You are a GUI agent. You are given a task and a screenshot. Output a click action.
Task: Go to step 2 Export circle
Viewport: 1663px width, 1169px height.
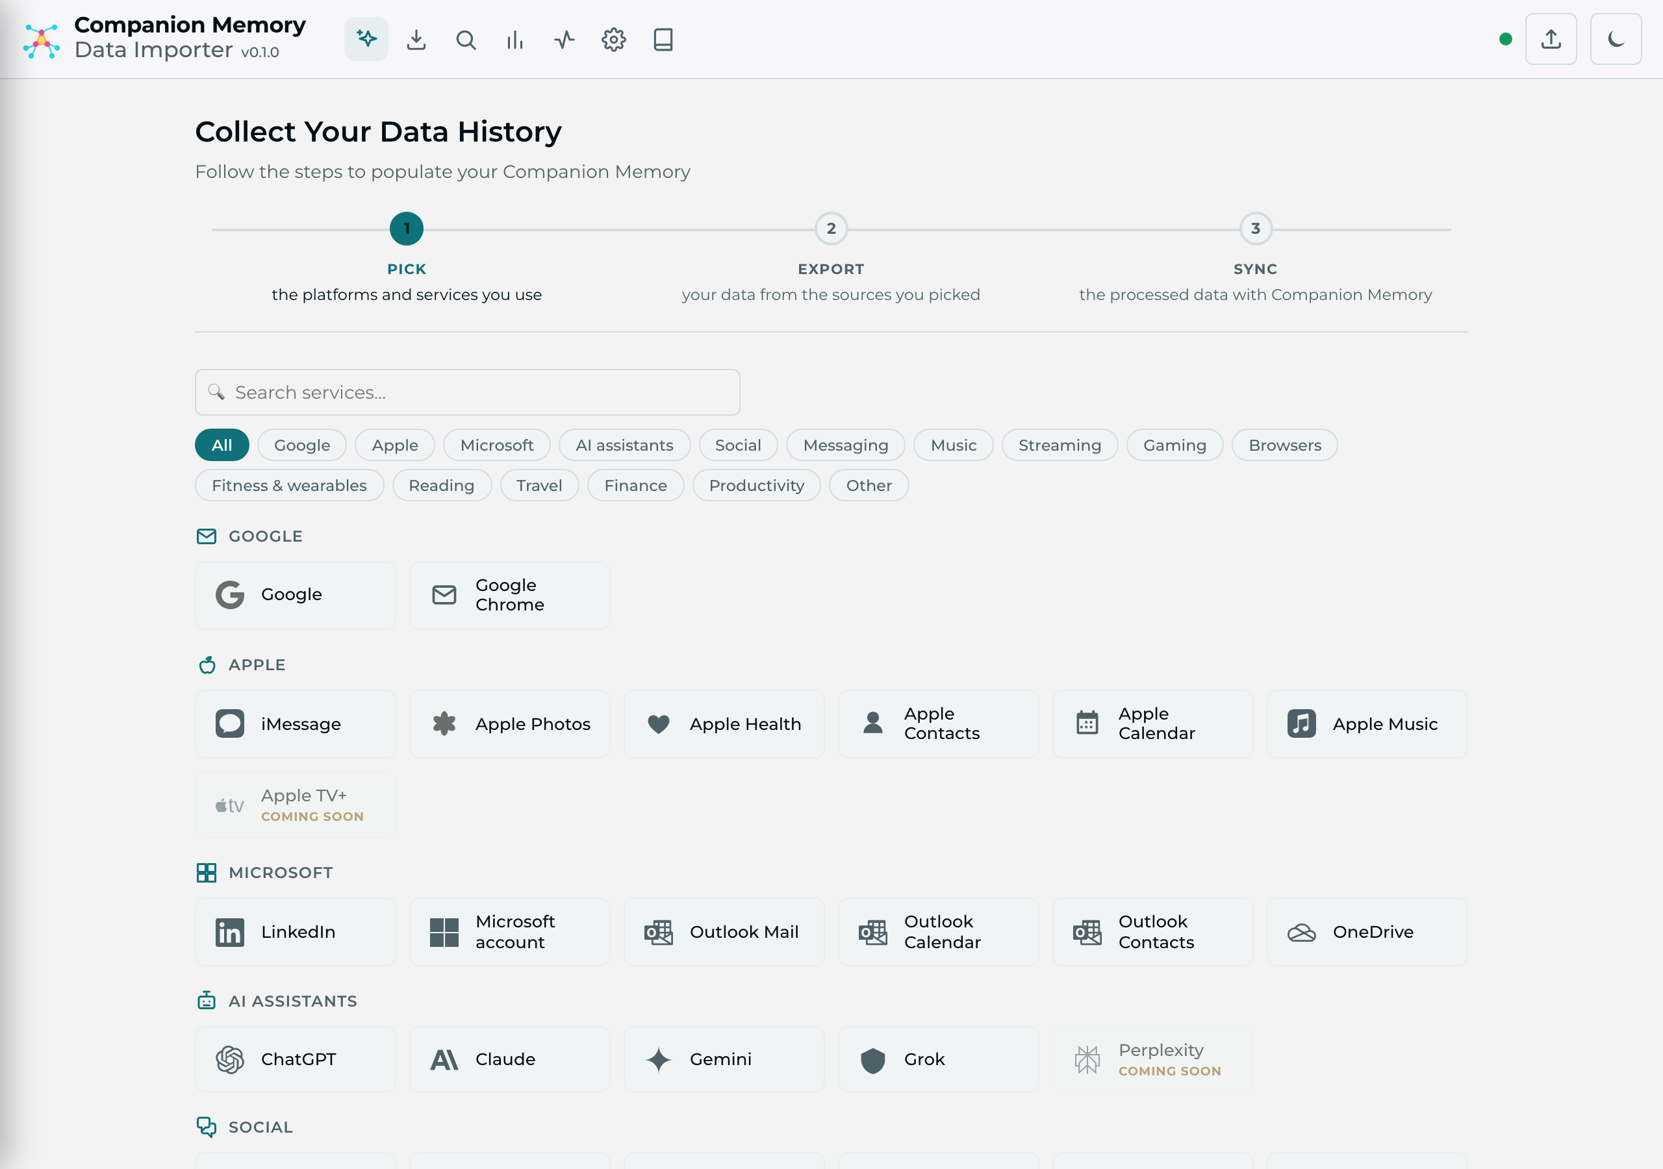click(x=831, y=229)
